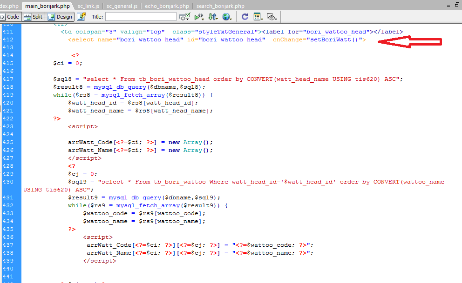The height and width of the screenshot is (283, 462).
Task: Click the Refresh Design View icon
Action: (245, 17)
